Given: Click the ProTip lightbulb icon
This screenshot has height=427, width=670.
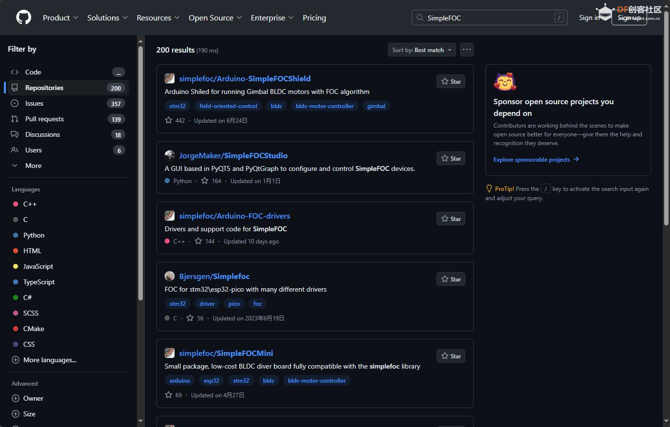Looking at the screenshot, I should tap(489, 188).
